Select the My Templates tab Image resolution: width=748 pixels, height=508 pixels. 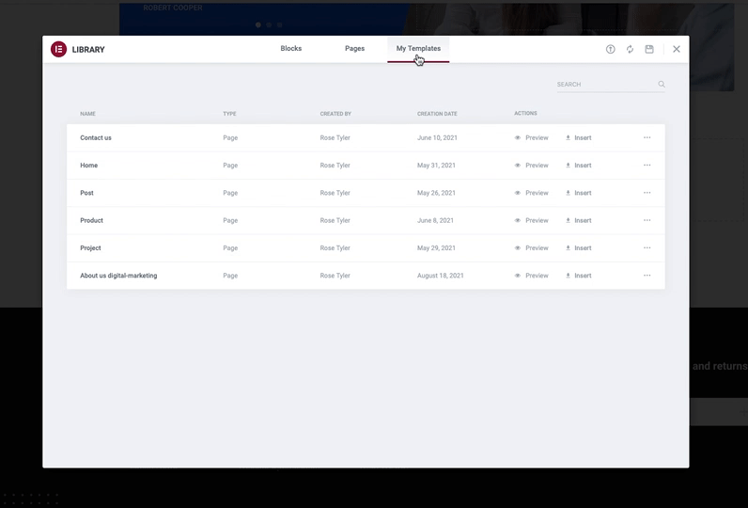(418, 49)
